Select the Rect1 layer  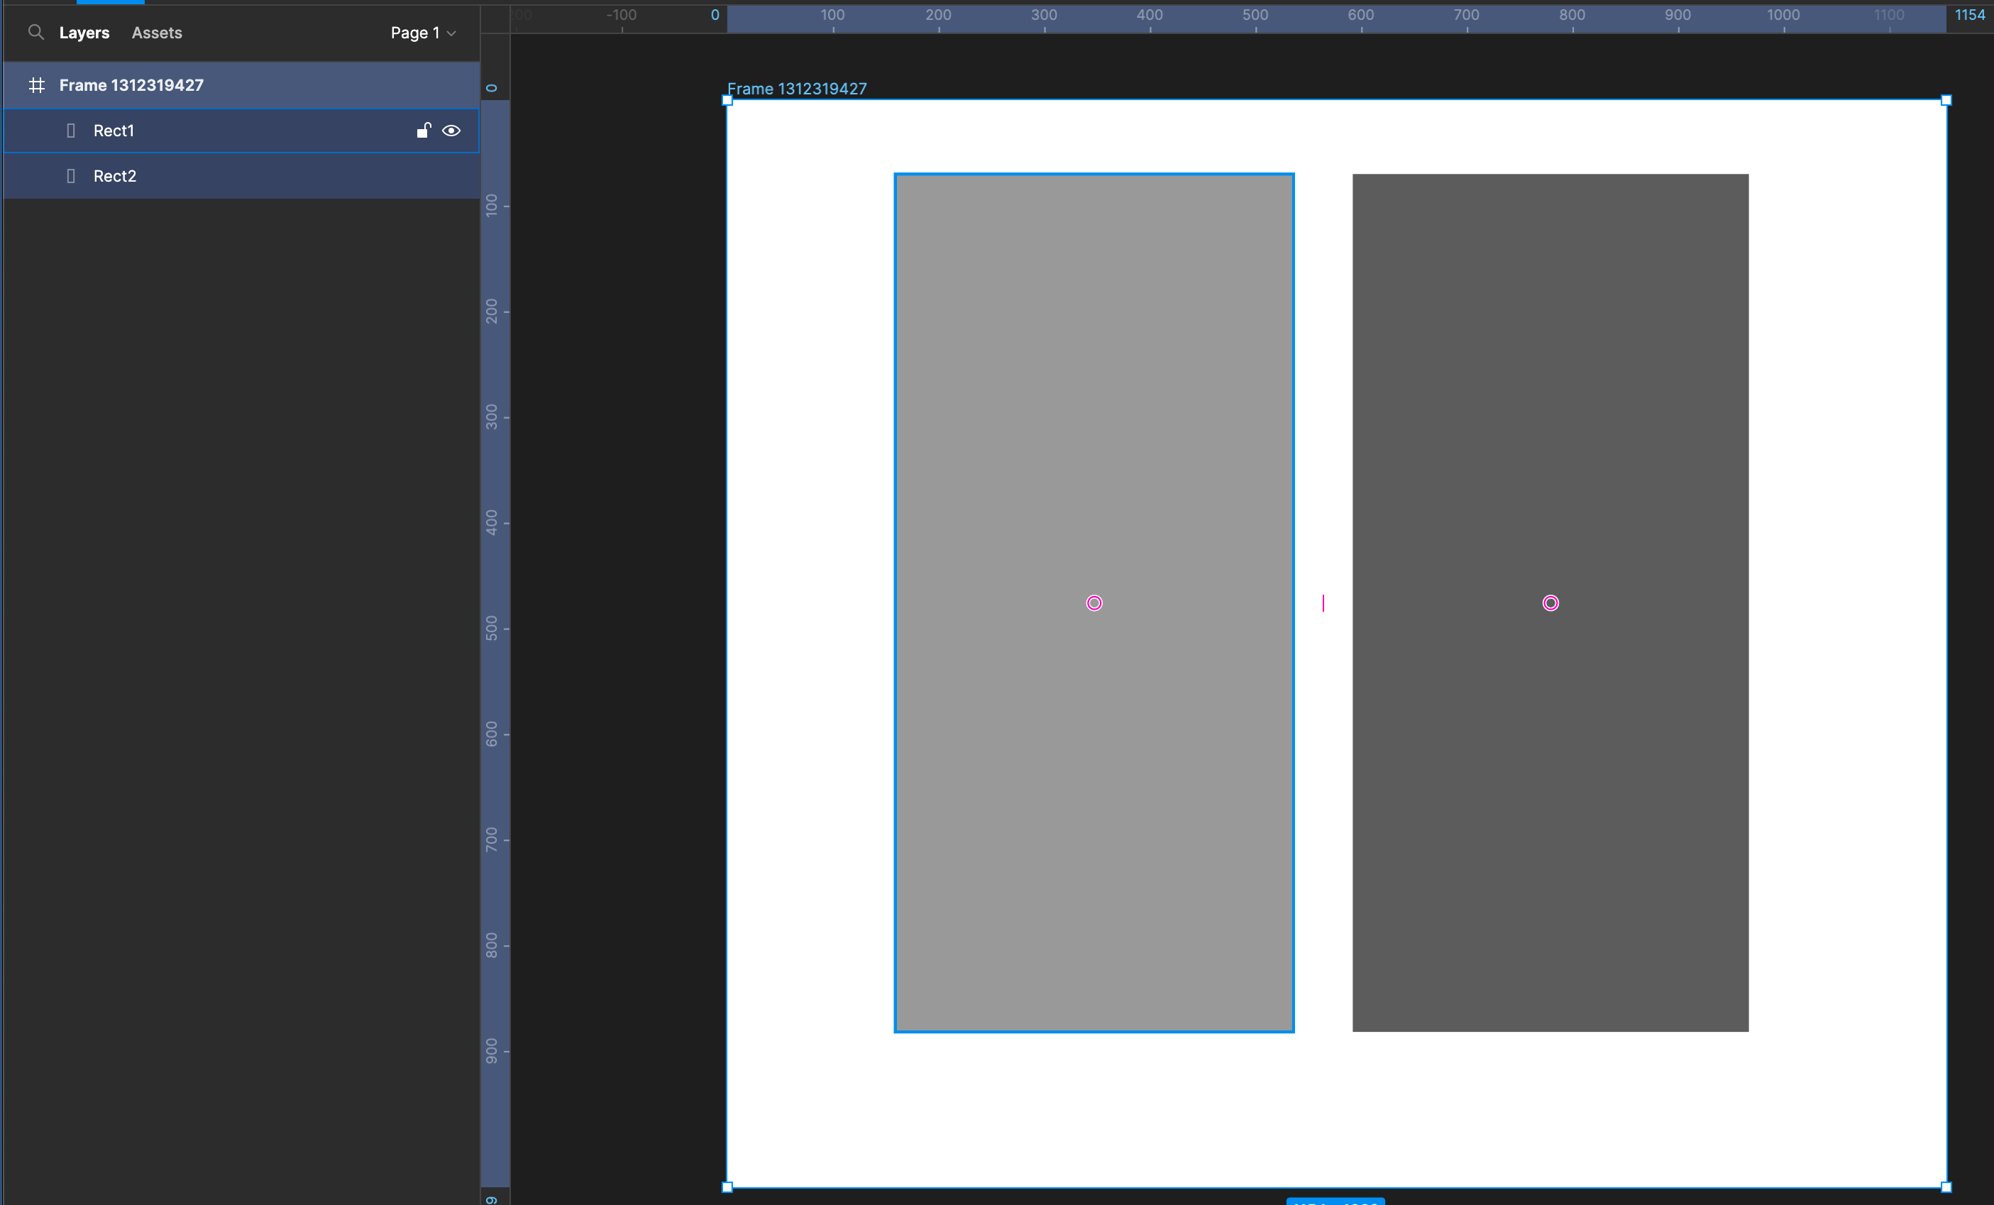pyautogui.click(x=242, y=131)
